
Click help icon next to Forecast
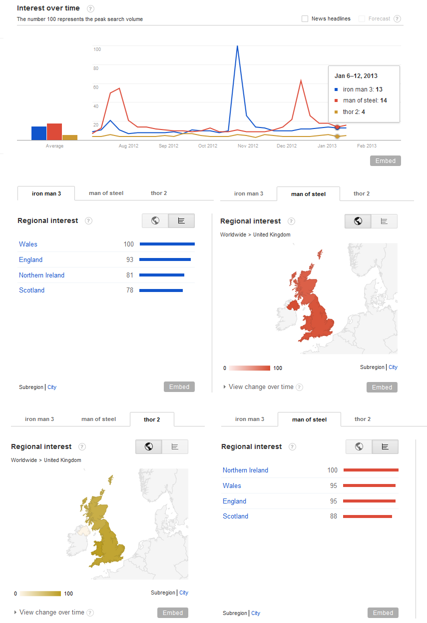pyautogui.click(x=398, y=19)
